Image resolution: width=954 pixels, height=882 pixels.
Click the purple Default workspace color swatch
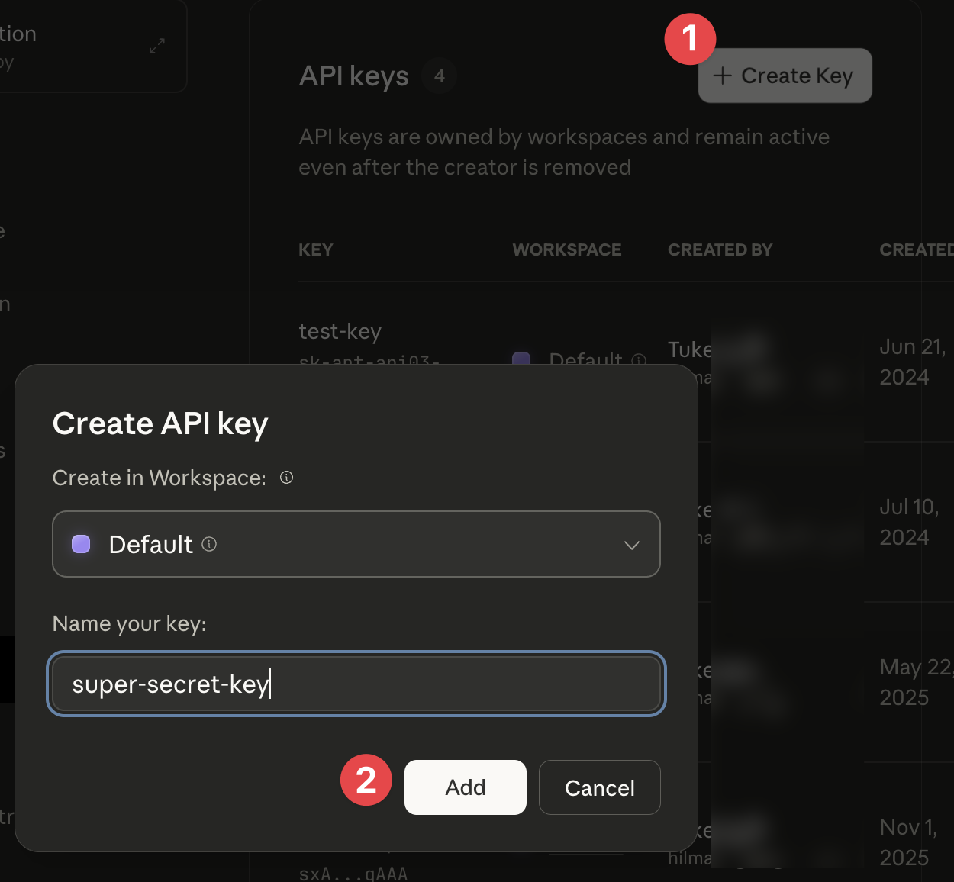[81, 544]
